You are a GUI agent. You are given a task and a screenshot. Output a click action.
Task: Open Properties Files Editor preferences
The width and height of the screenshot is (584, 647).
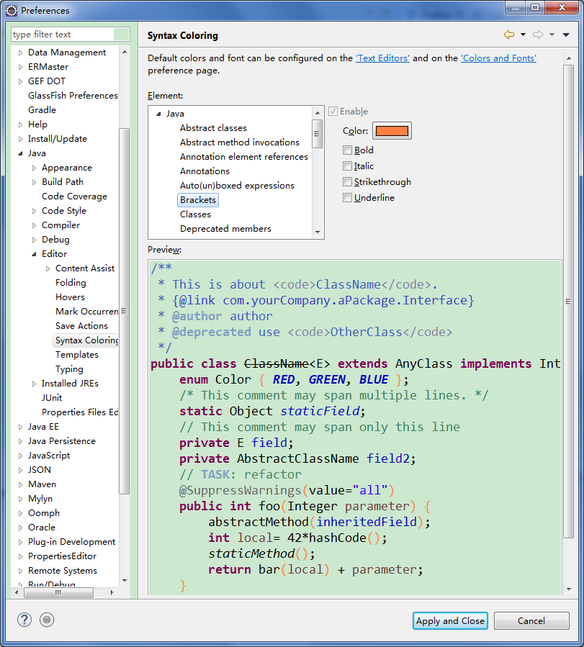tap(80, 412)
